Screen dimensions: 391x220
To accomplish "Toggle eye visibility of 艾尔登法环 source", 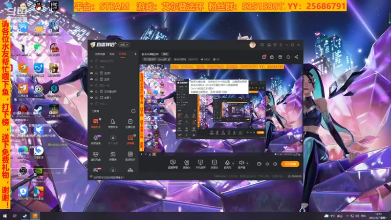I will (91, 91).
